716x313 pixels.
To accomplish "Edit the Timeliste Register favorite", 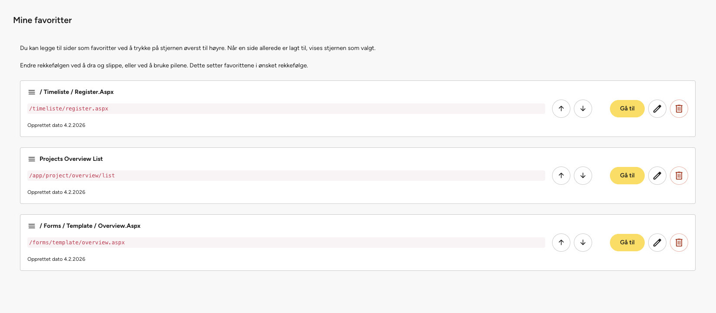I will pos(657,109).
